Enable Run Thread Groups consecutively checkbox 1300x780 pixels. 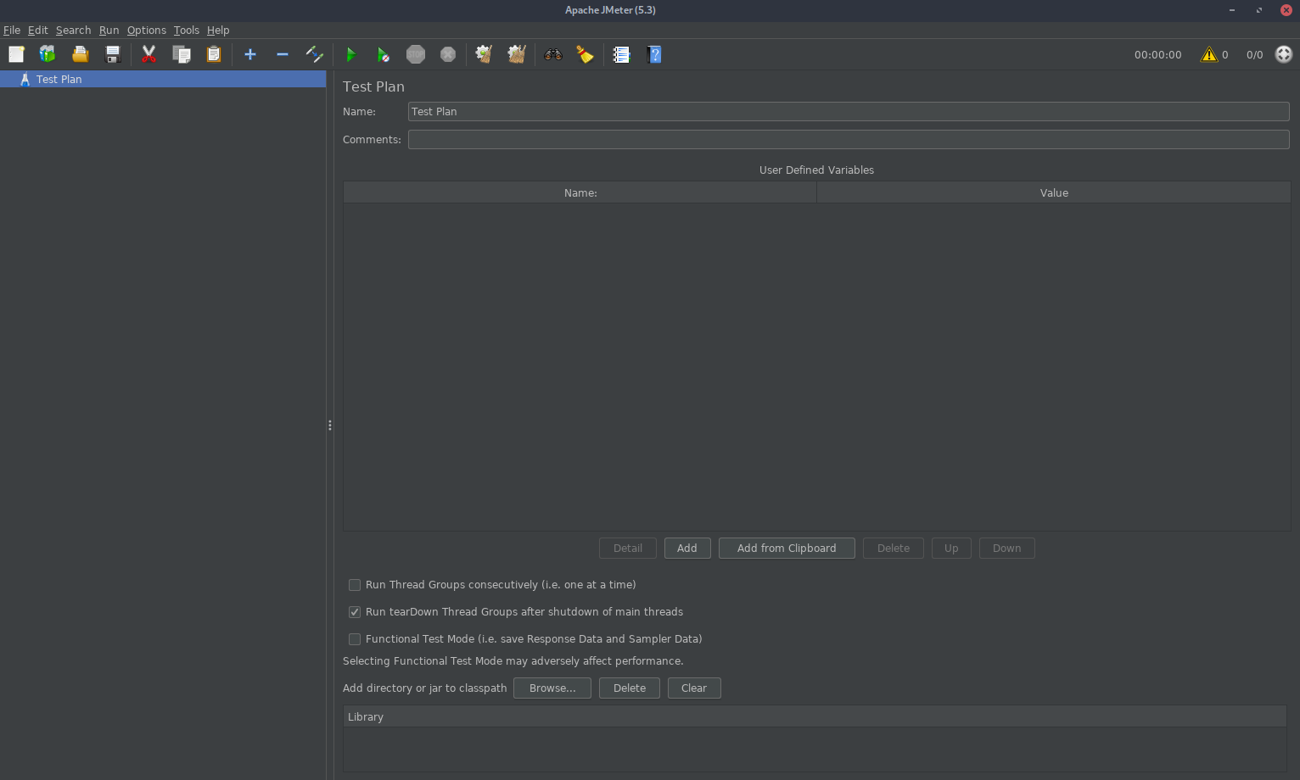click(355, 585)
